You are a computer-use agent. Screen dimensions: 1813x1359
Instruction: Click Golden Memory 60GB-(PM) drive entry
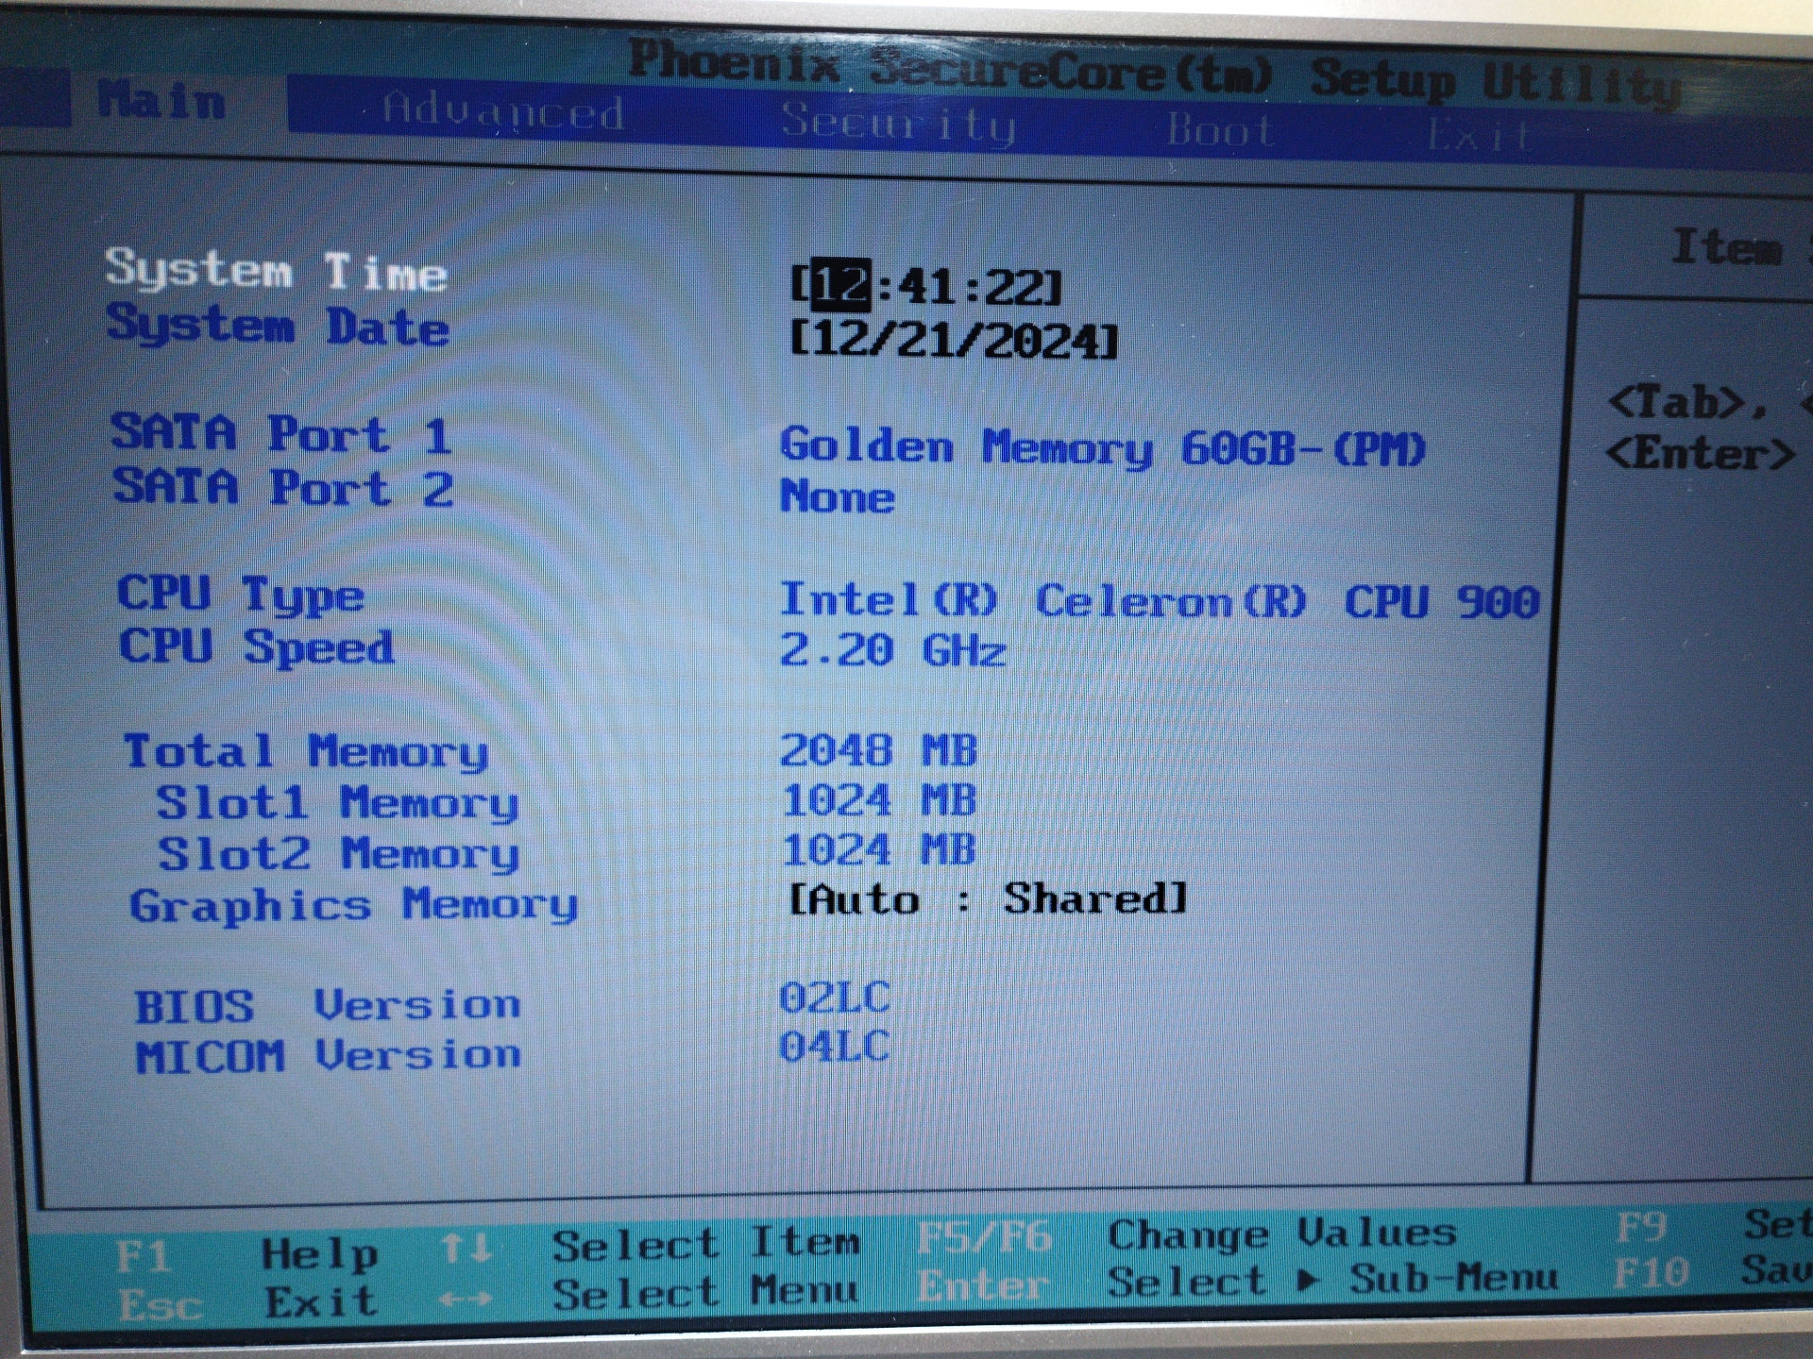coord(1103,446)
